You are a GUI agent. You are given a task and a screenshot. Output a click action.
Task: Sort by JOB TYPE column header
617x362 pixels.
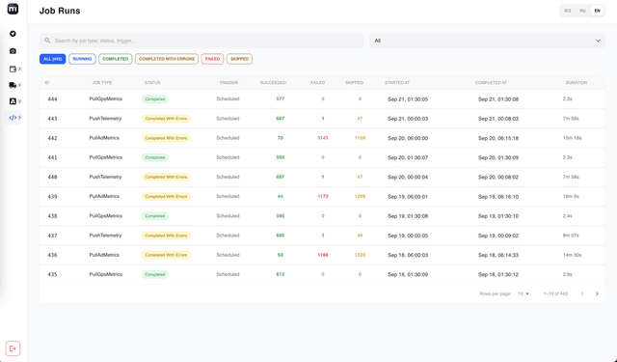102,83
